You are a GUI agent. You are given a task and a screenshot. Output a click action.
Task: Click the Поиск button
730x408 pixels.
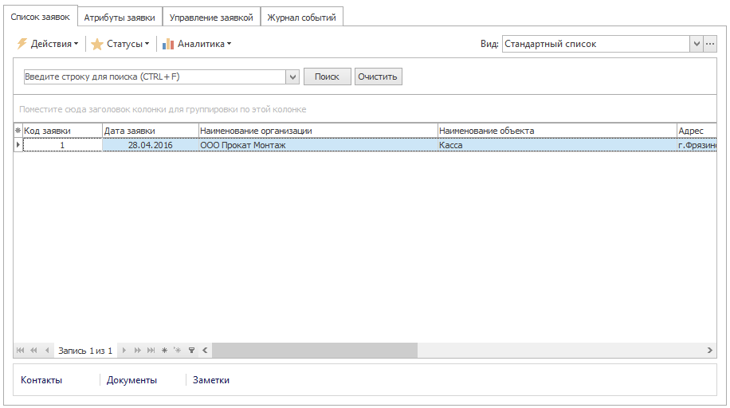click(x=328, y=76)
